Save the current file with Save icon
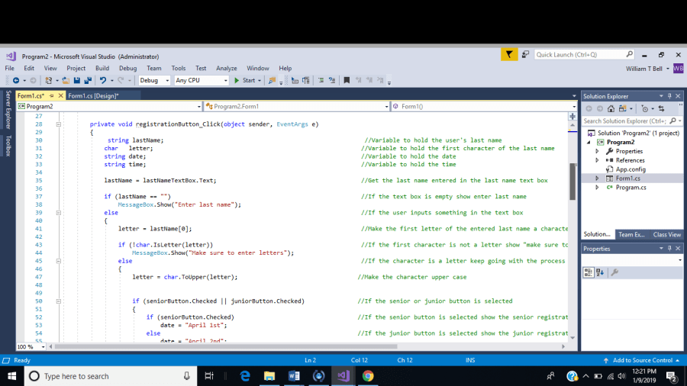The height and width of the screenshot is (386, 687). [x=76, y=81]
